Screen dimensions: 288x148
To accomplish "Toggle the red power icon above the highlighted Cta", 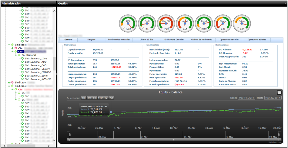I will coord(15,48).
